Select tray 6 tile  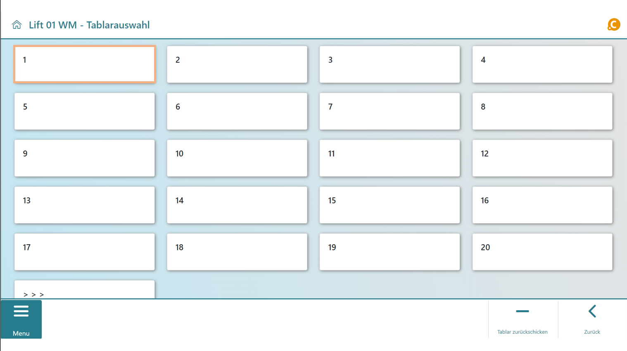(x=237, y=111)
